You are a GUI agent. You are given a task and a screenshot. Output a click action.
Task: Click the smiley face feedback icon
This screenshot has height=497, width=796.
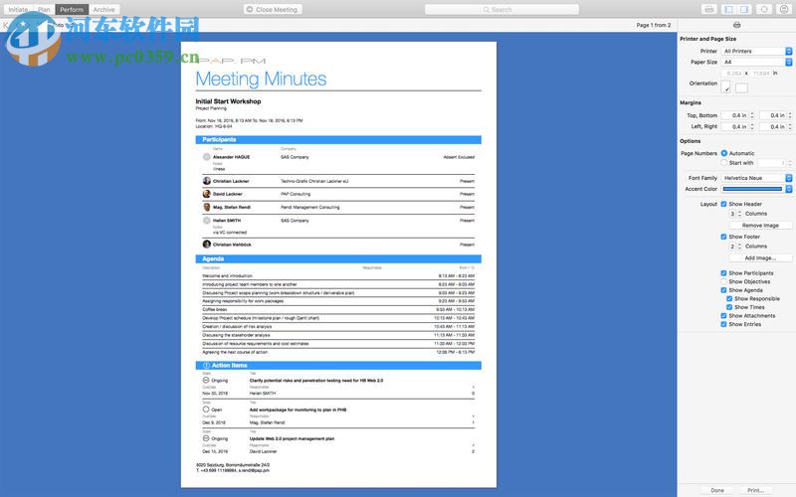click(784, 9)
